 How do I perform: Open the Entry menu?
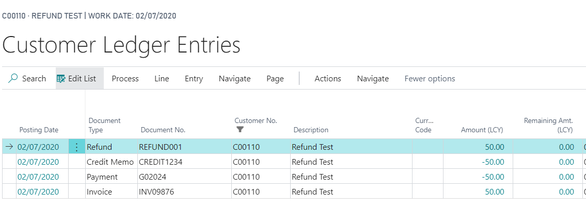194,79
